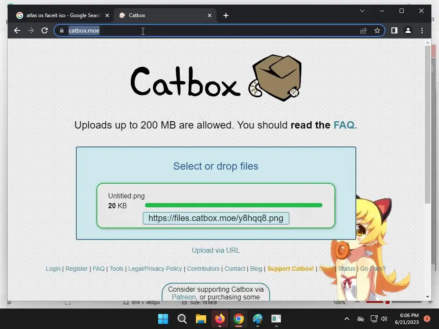Open the Login link
The image size is (439, 329).
pyautogui.click(x=53, y=269)
